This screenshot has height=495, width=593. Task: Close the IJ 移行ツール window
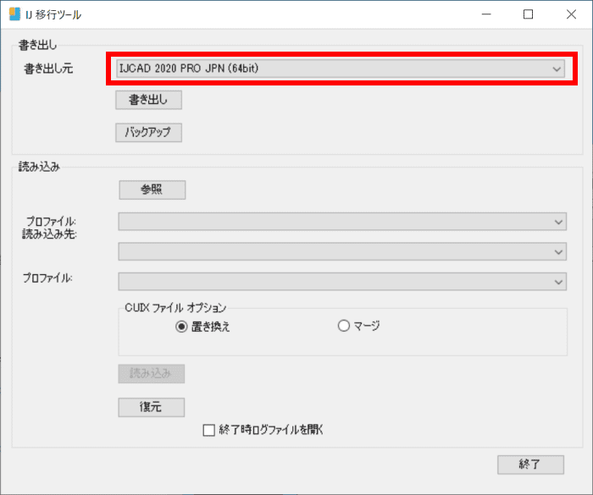pos(571,14)
